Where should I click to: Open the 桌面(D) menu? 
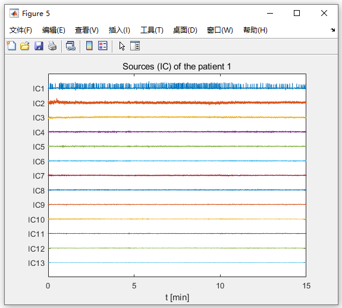pyautogui.click(x=185, y=30)
